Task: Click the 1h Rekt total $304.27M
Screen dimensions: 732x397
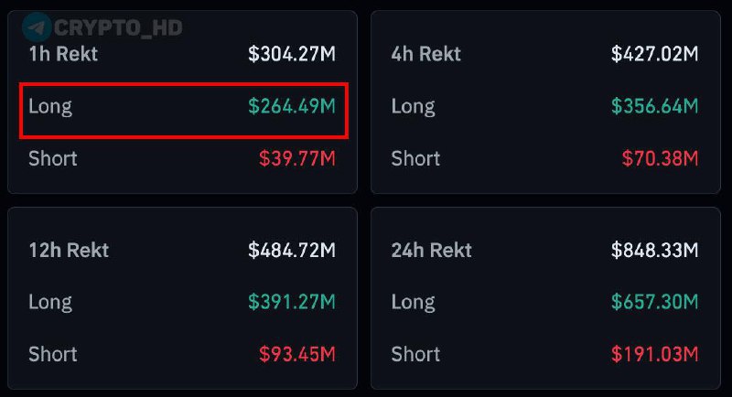Action: coord(292,54)
